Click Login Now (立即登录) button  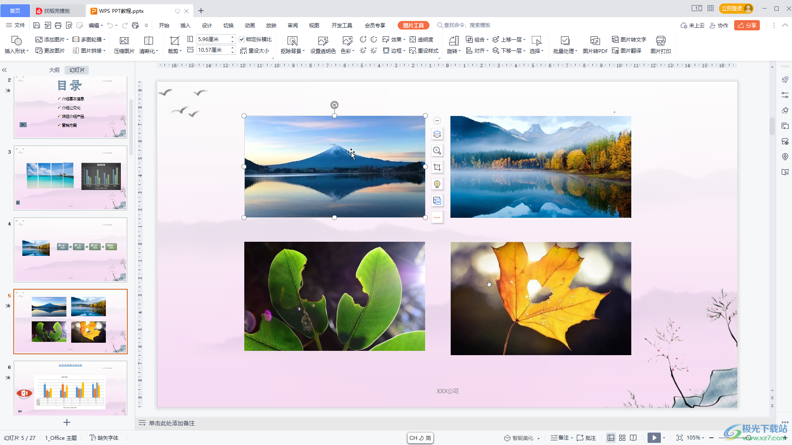tap(737, 8)
